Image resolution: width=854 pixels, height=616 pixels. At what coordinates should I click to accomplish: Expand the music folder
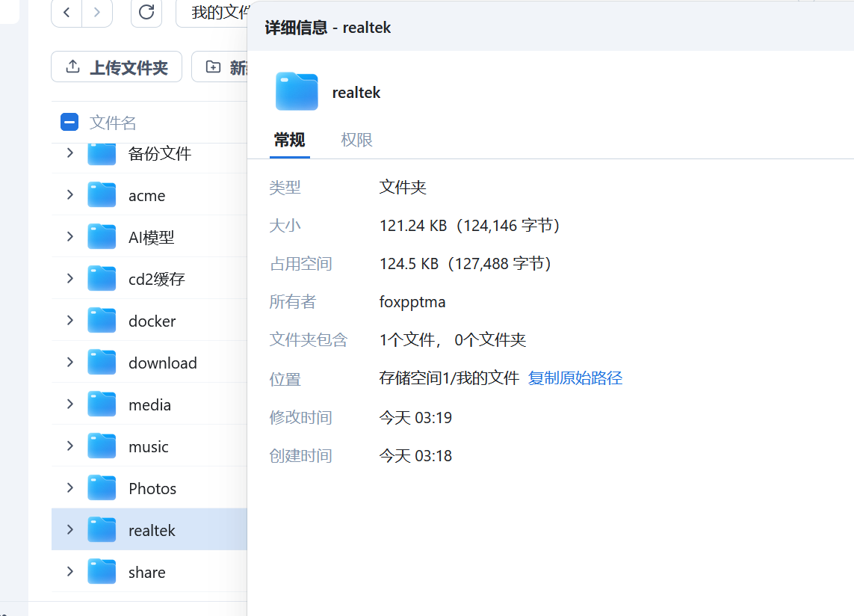69,446
